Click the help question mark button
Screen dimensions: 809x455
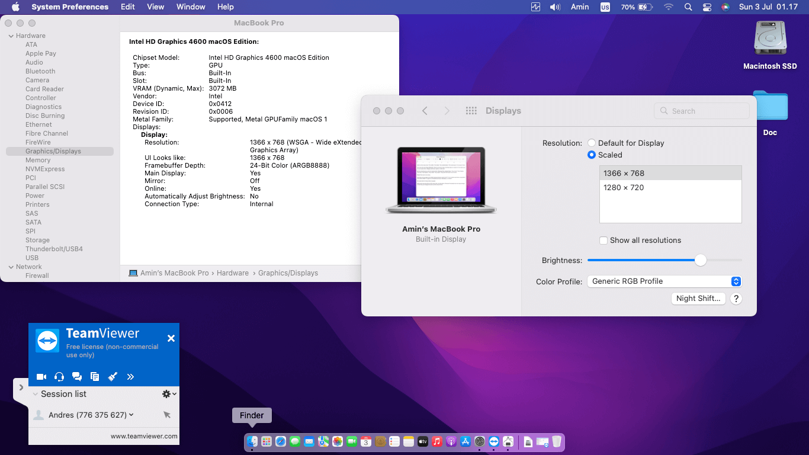pos(736,299)
